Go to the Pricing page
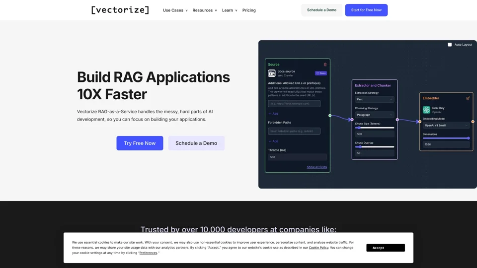This screenshot has width=477, height=268. (x=249, y=10)
